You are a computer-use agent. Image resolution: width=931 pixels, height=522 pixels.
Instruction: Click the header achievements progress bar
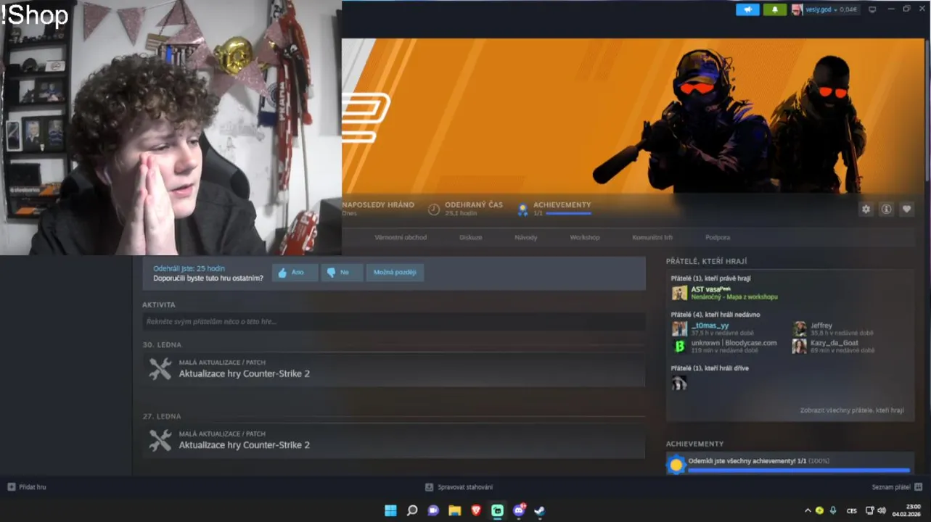(x=568, y=214)
